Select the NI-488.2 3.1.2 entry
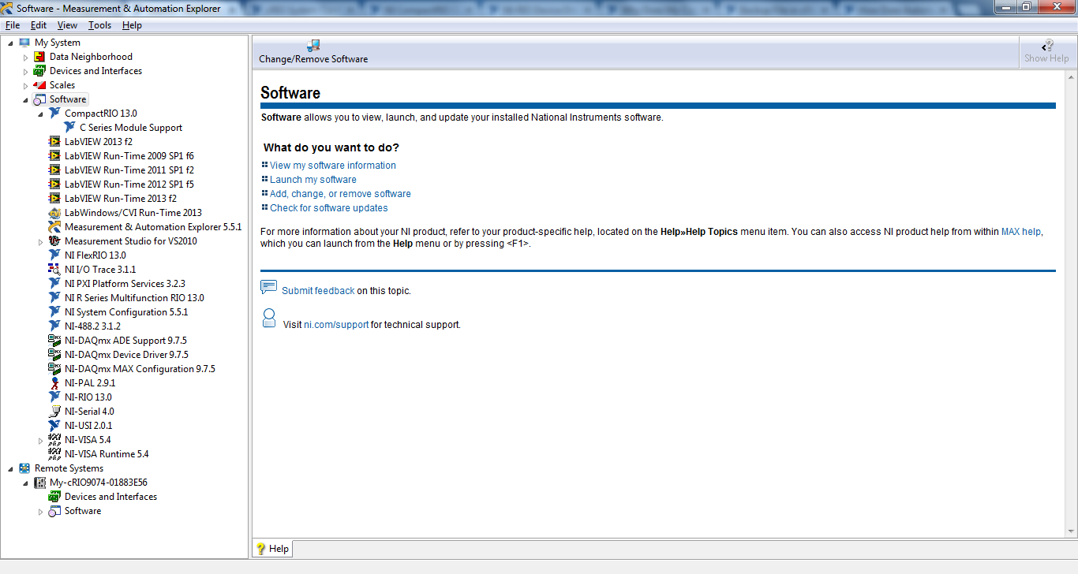The image size is (1078, 574). pos(92,326)
